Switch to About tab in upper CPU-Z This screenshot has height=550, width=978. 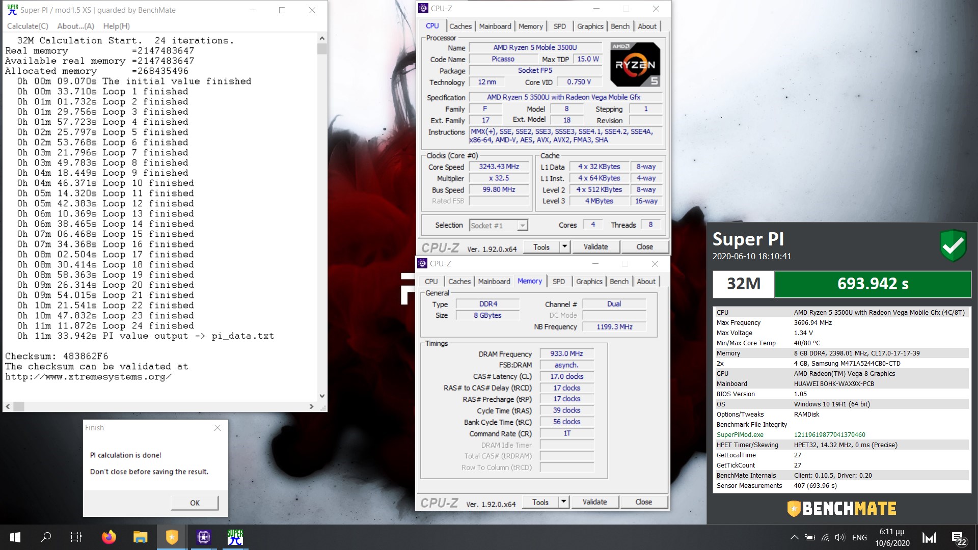[647, 26]
